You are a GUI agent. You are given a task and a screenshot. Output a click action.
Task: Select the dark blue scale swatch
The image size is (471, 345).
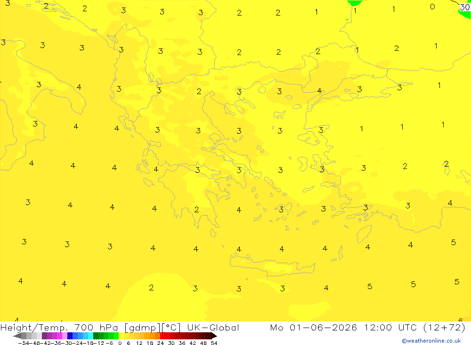[70, 336]
